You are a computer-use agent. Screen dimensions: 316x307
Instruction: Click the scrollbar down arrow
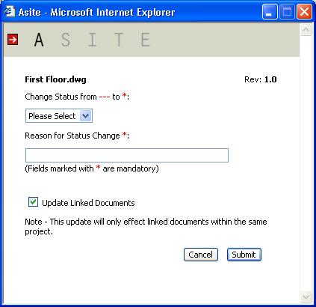pyautogui.click(x=306, y=297)
